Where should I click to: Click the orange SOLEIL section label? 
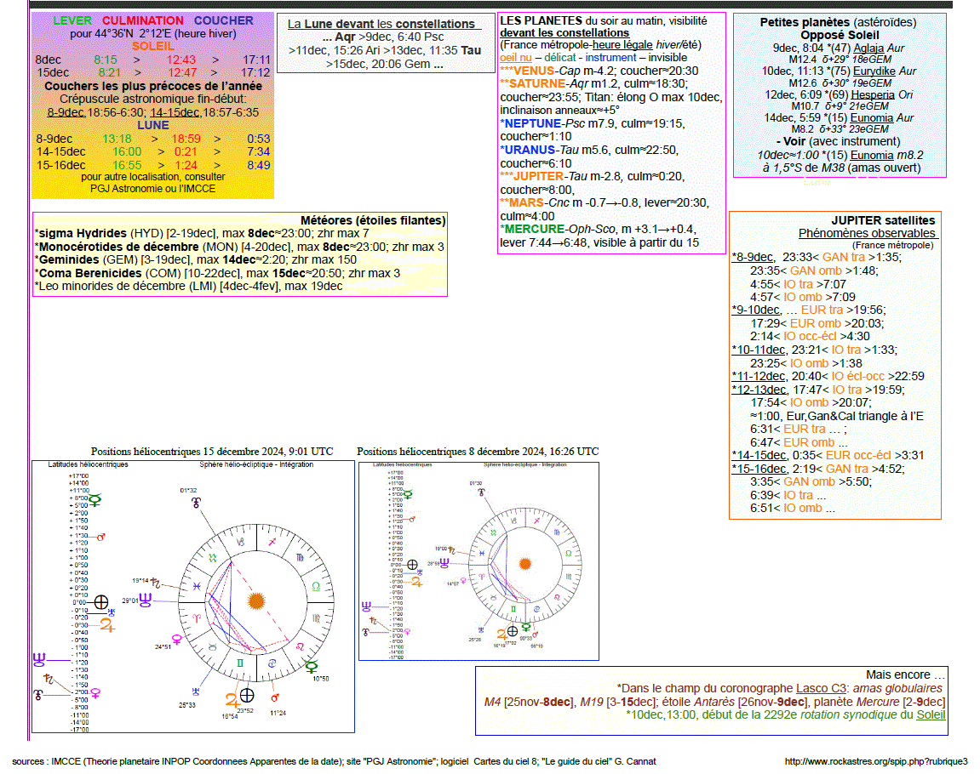point(153,46)
